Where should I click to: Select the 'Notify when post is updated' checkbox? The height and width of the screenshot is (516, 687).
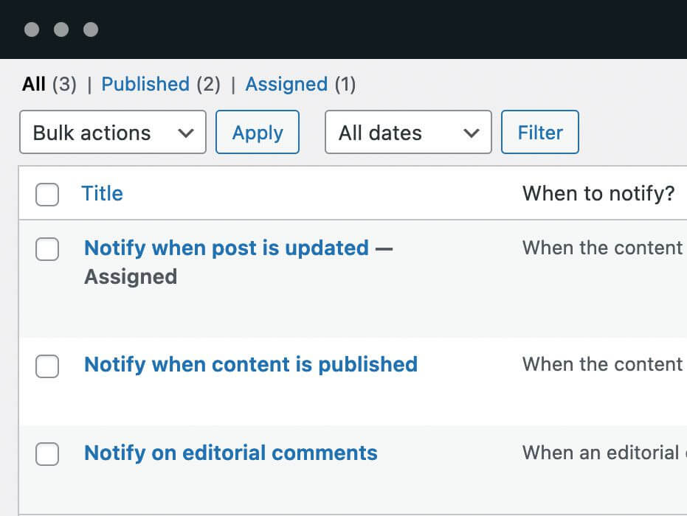coord(47,249)
